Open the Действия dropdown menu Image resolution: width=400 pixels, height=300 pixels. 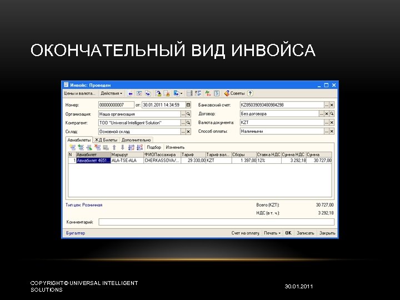[x=111, y=94]
